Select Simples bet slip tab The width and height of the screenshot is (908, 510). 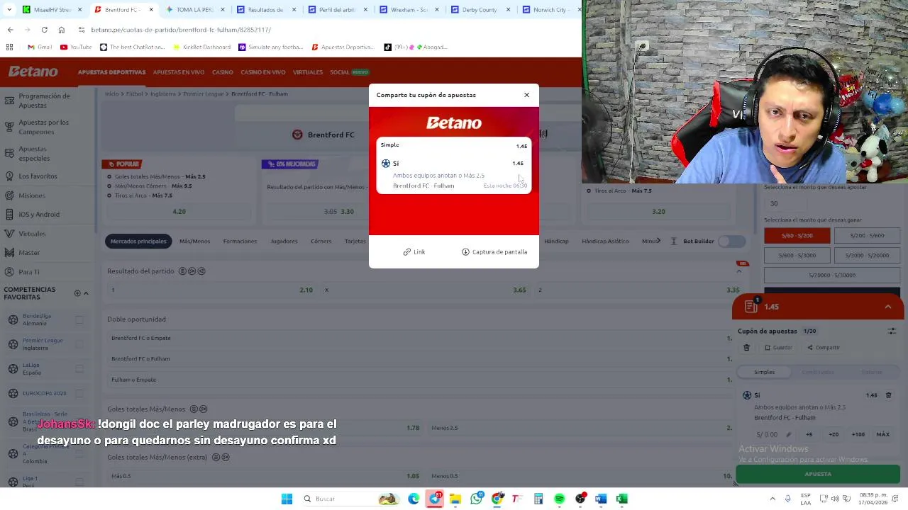tap(764, 372)
